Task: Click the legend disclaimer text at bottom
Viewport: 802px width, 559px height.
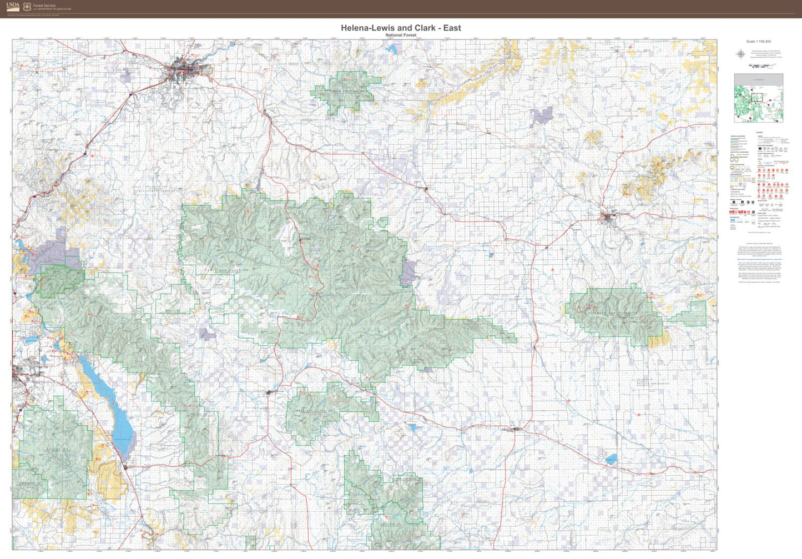Action: (759, 231)
